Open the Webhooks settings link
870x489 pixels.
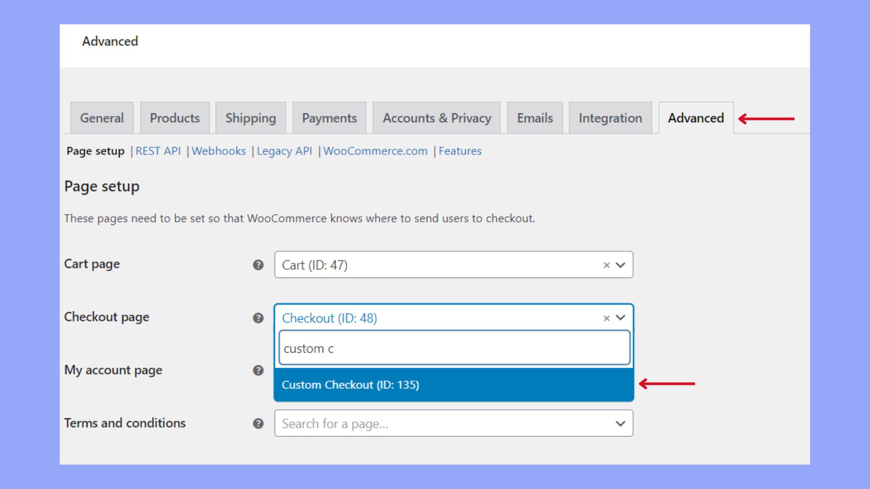tap(219, 151)
